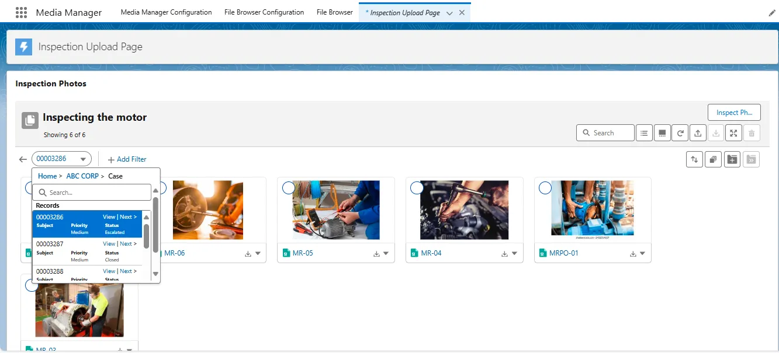Image resolution: width=779 pixels, height=353 pixels.
Task: Open the File Browser Configuration tab
Action: [x=264, y=12]
